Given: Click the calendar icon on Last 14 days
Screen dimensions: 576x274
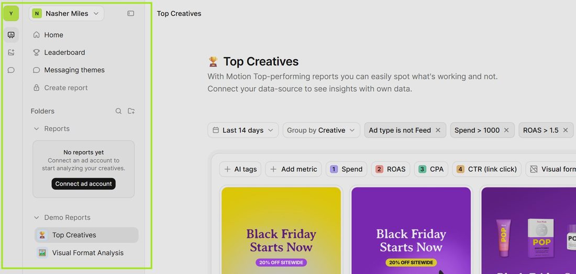Looking at the screenshot, I should point(216,130).
